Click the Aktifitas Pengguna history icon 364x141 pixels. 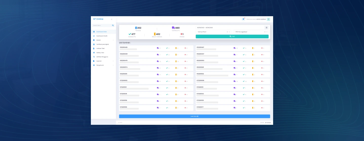[94, 57]
